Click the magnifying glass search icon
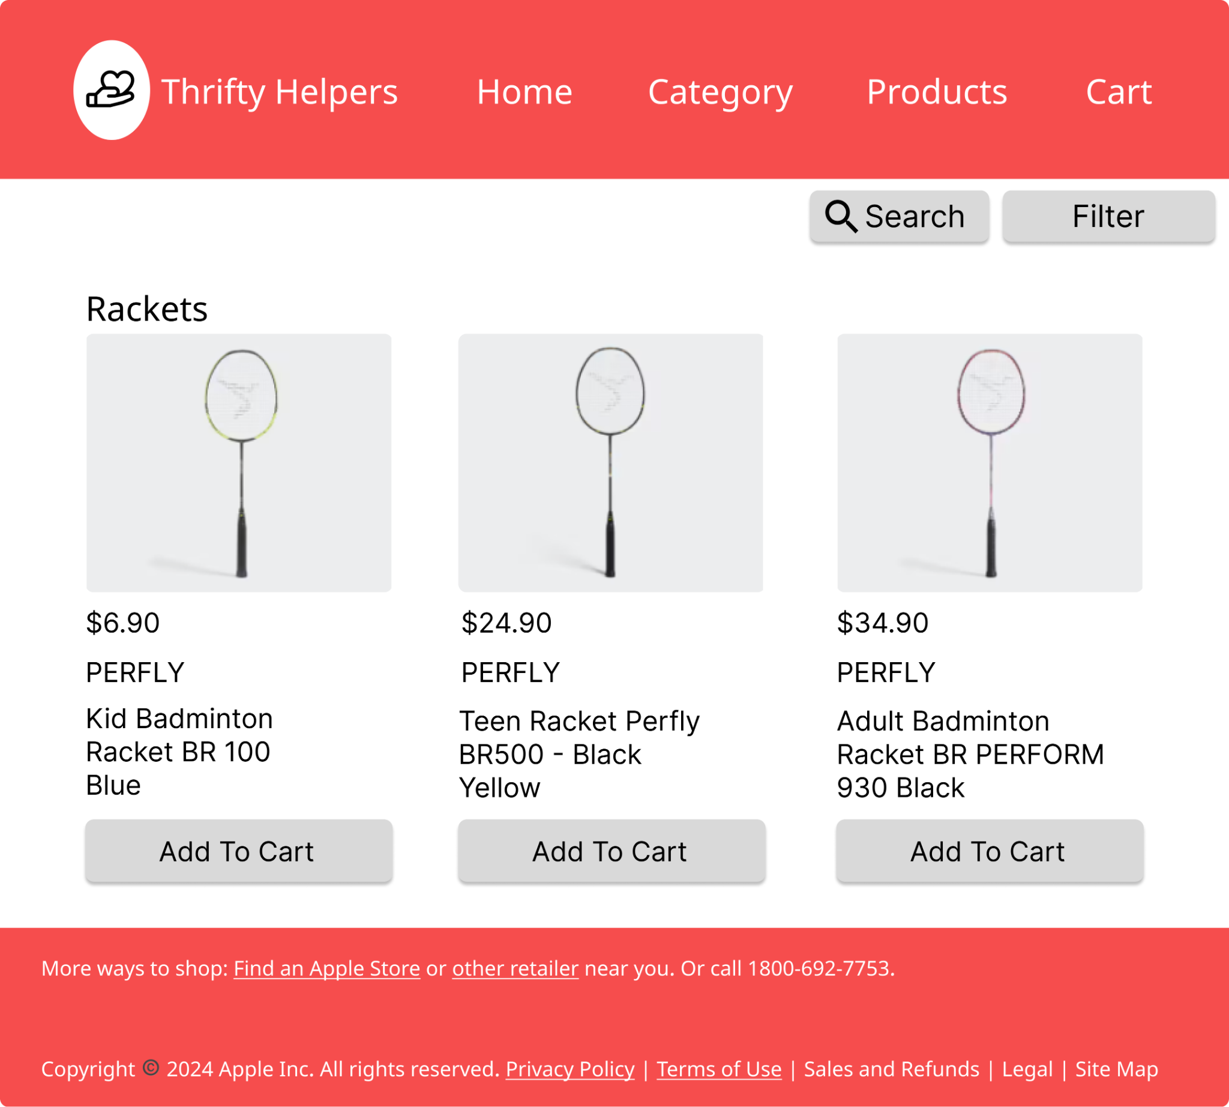Screen dimensions: 1229x1107 click(x=841, y=217)
